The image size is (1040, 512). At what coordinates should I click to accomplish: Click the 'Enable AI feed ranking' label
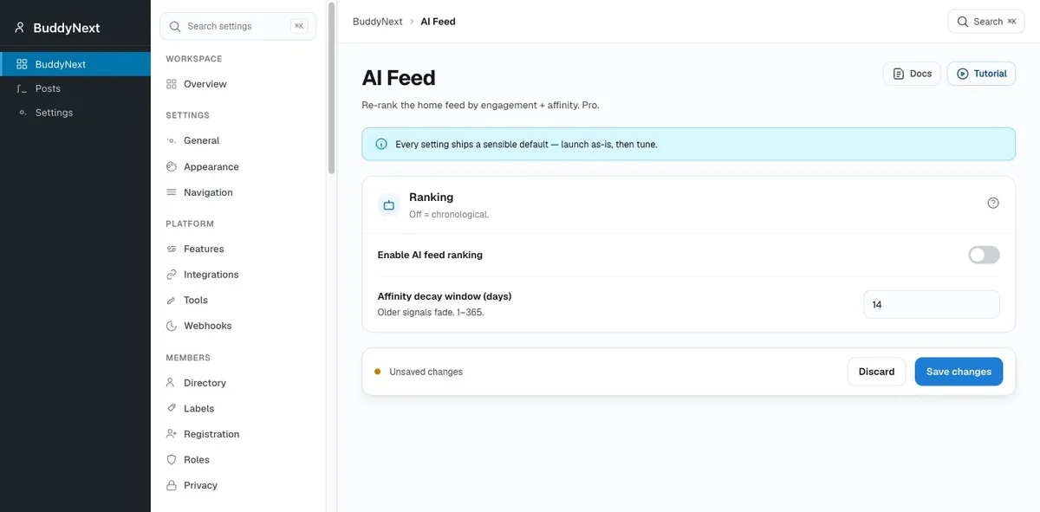click(430, 255)
